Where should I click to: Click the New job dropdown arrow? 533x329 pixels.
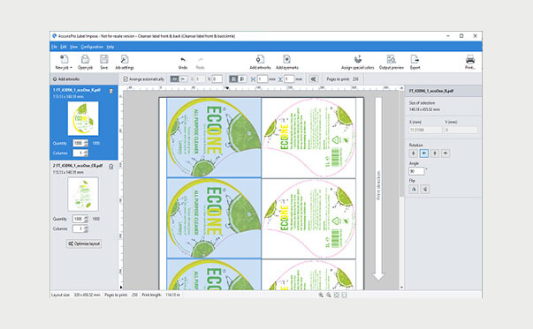point(71,68)
